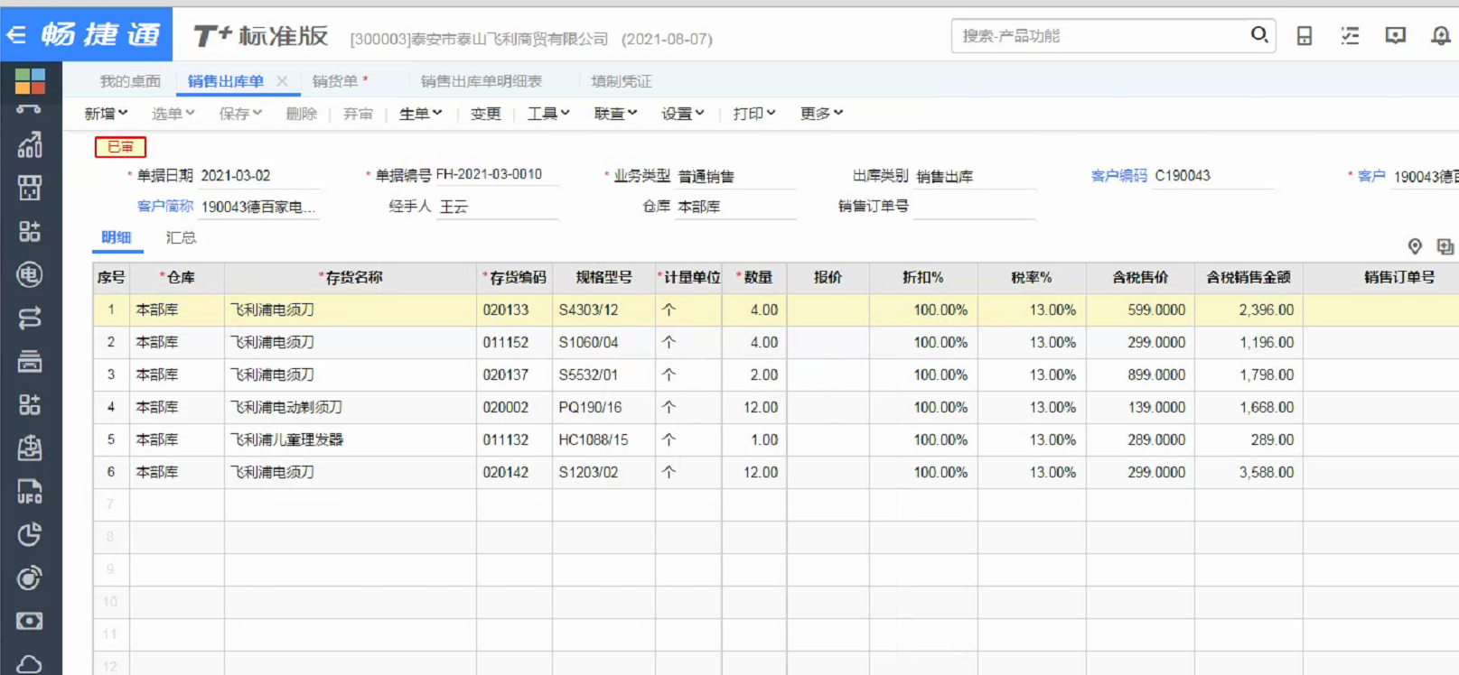Open the circled 电 icon in sidebar
1459x675 pixels.
coord(30,274)
